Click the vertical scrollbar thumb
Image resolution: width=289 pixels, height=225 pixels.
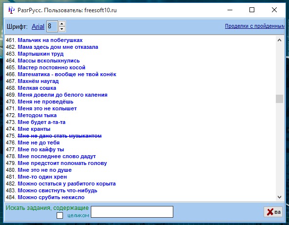pyautogui.click(x=279, y=99)
